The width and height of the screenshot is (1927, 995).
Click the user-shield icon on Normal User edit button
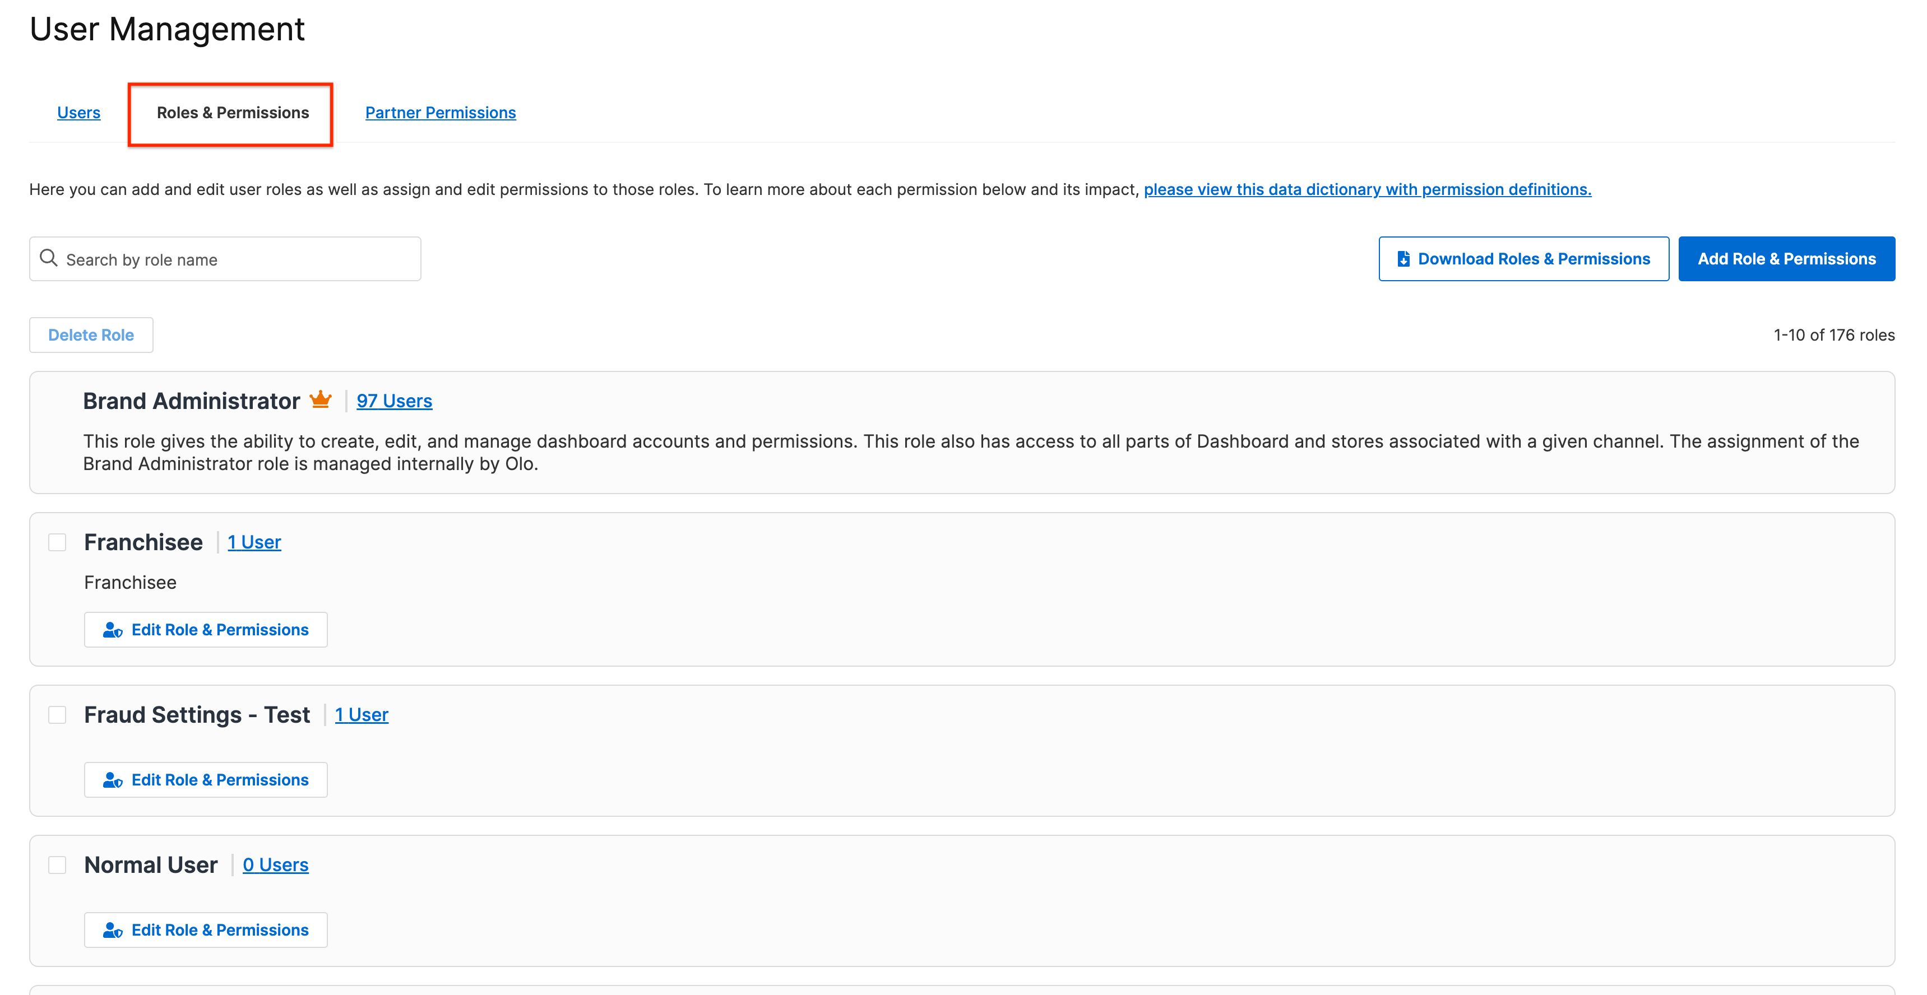click(112, 930)
